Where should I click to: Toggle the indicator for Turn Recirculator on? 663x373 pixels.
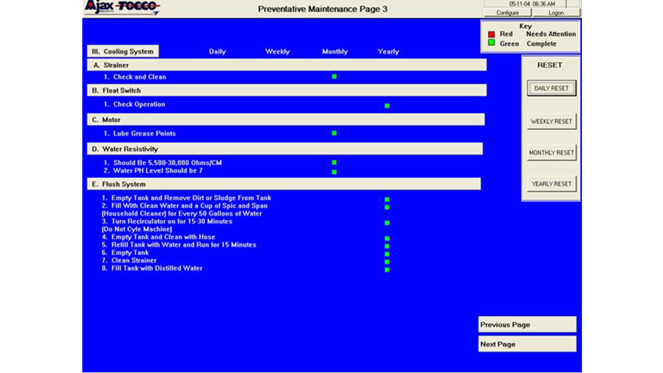pyautogui.click(x=387, y=222)
